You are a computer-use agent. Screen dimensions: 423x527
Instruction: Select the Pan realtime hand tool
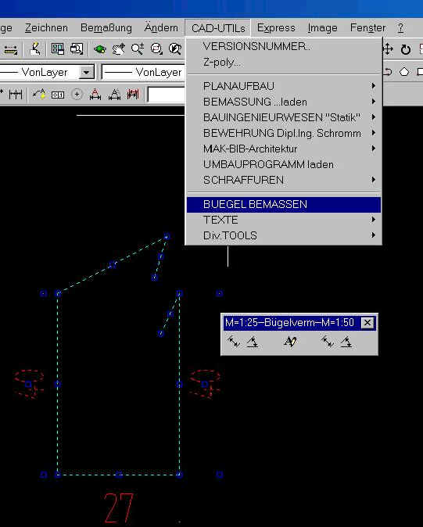[x=118, y=49]
